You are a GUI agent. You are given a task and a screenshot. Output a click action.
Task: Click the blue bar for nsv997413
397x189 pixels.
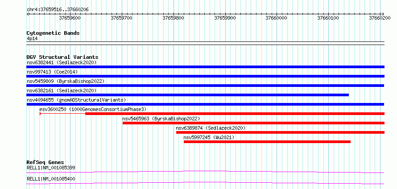(205, 76)
